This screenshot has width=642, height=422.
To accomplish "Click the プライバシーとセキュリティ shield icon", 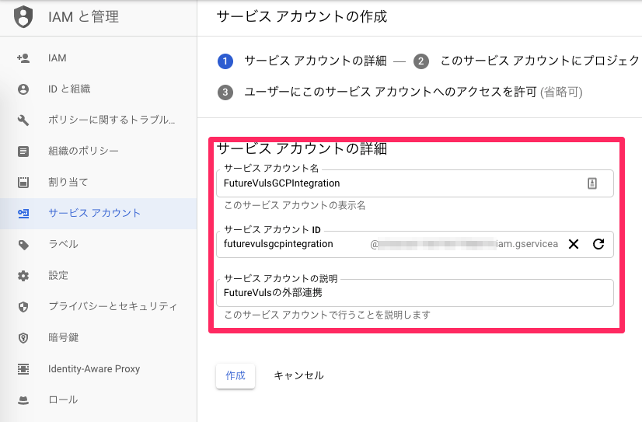I will pos(23,306).
